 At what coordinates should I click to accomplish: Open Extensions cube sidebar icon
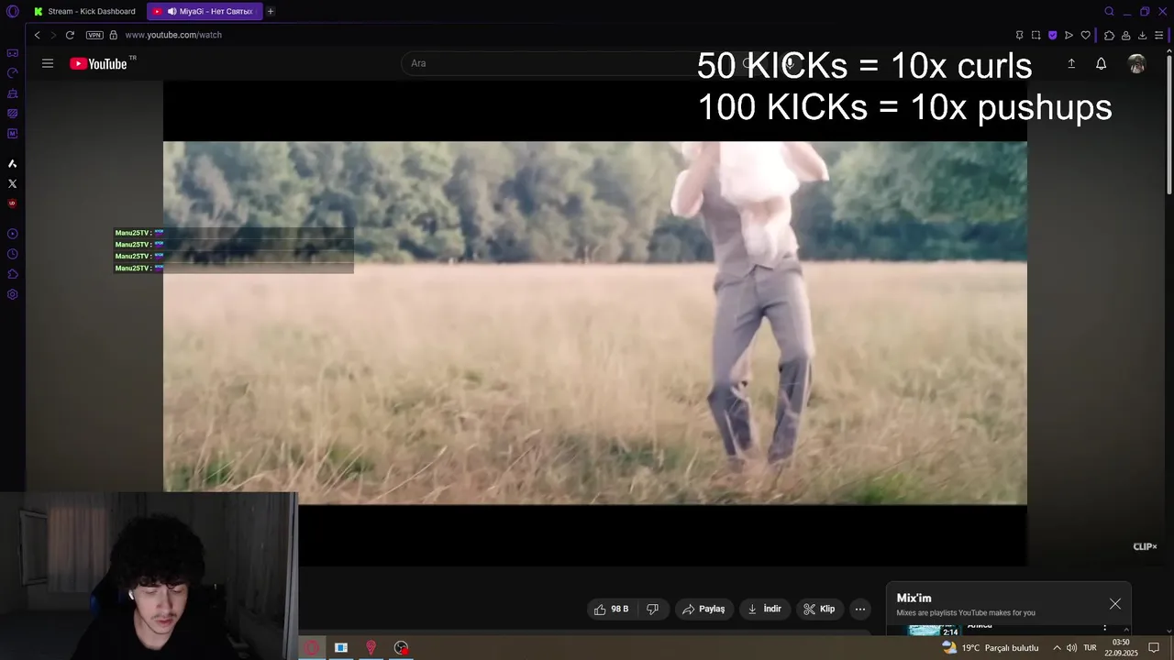pyautogui.click(x=12, y=274)
